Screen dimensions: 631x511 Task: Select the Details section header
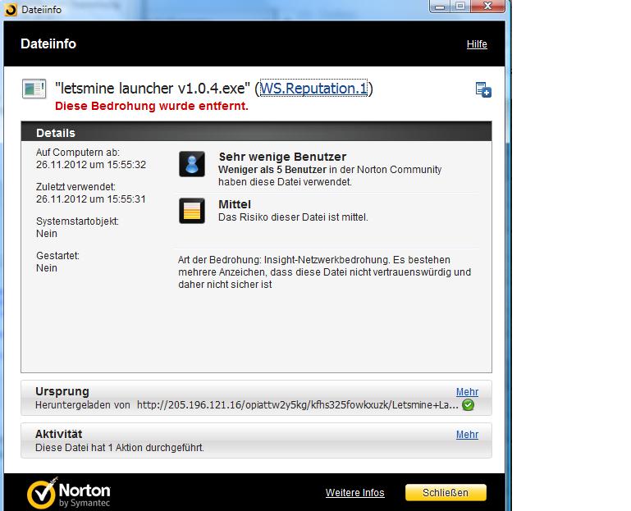coord(56,133)
